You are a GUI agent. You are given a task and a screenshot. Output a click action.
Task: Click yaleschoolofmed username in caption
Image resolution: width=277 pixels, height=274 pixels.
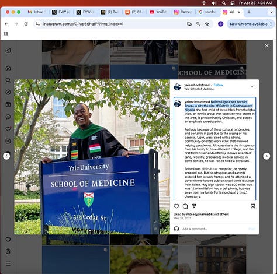(197, 101)
